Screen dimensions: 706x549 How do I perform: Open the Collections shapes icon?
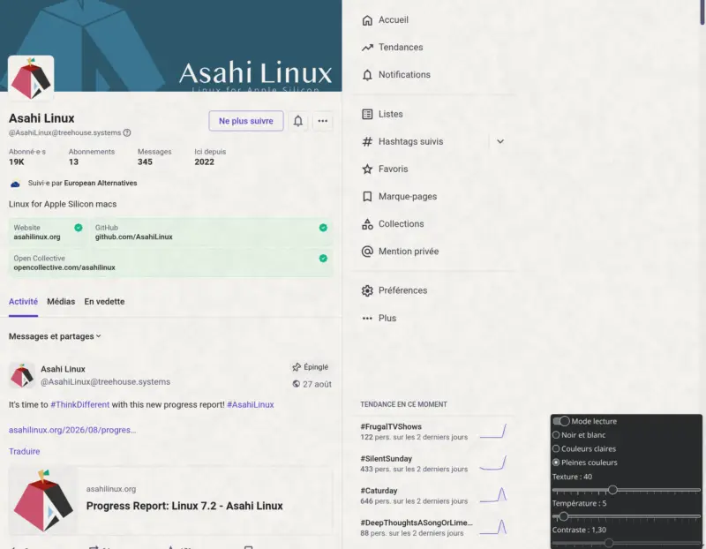pos(367,224)
